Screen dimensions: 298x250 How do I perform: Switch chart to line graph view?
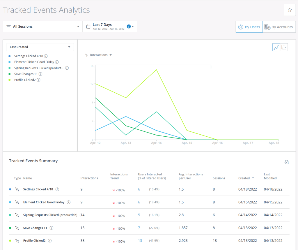(x=276, y=47)
